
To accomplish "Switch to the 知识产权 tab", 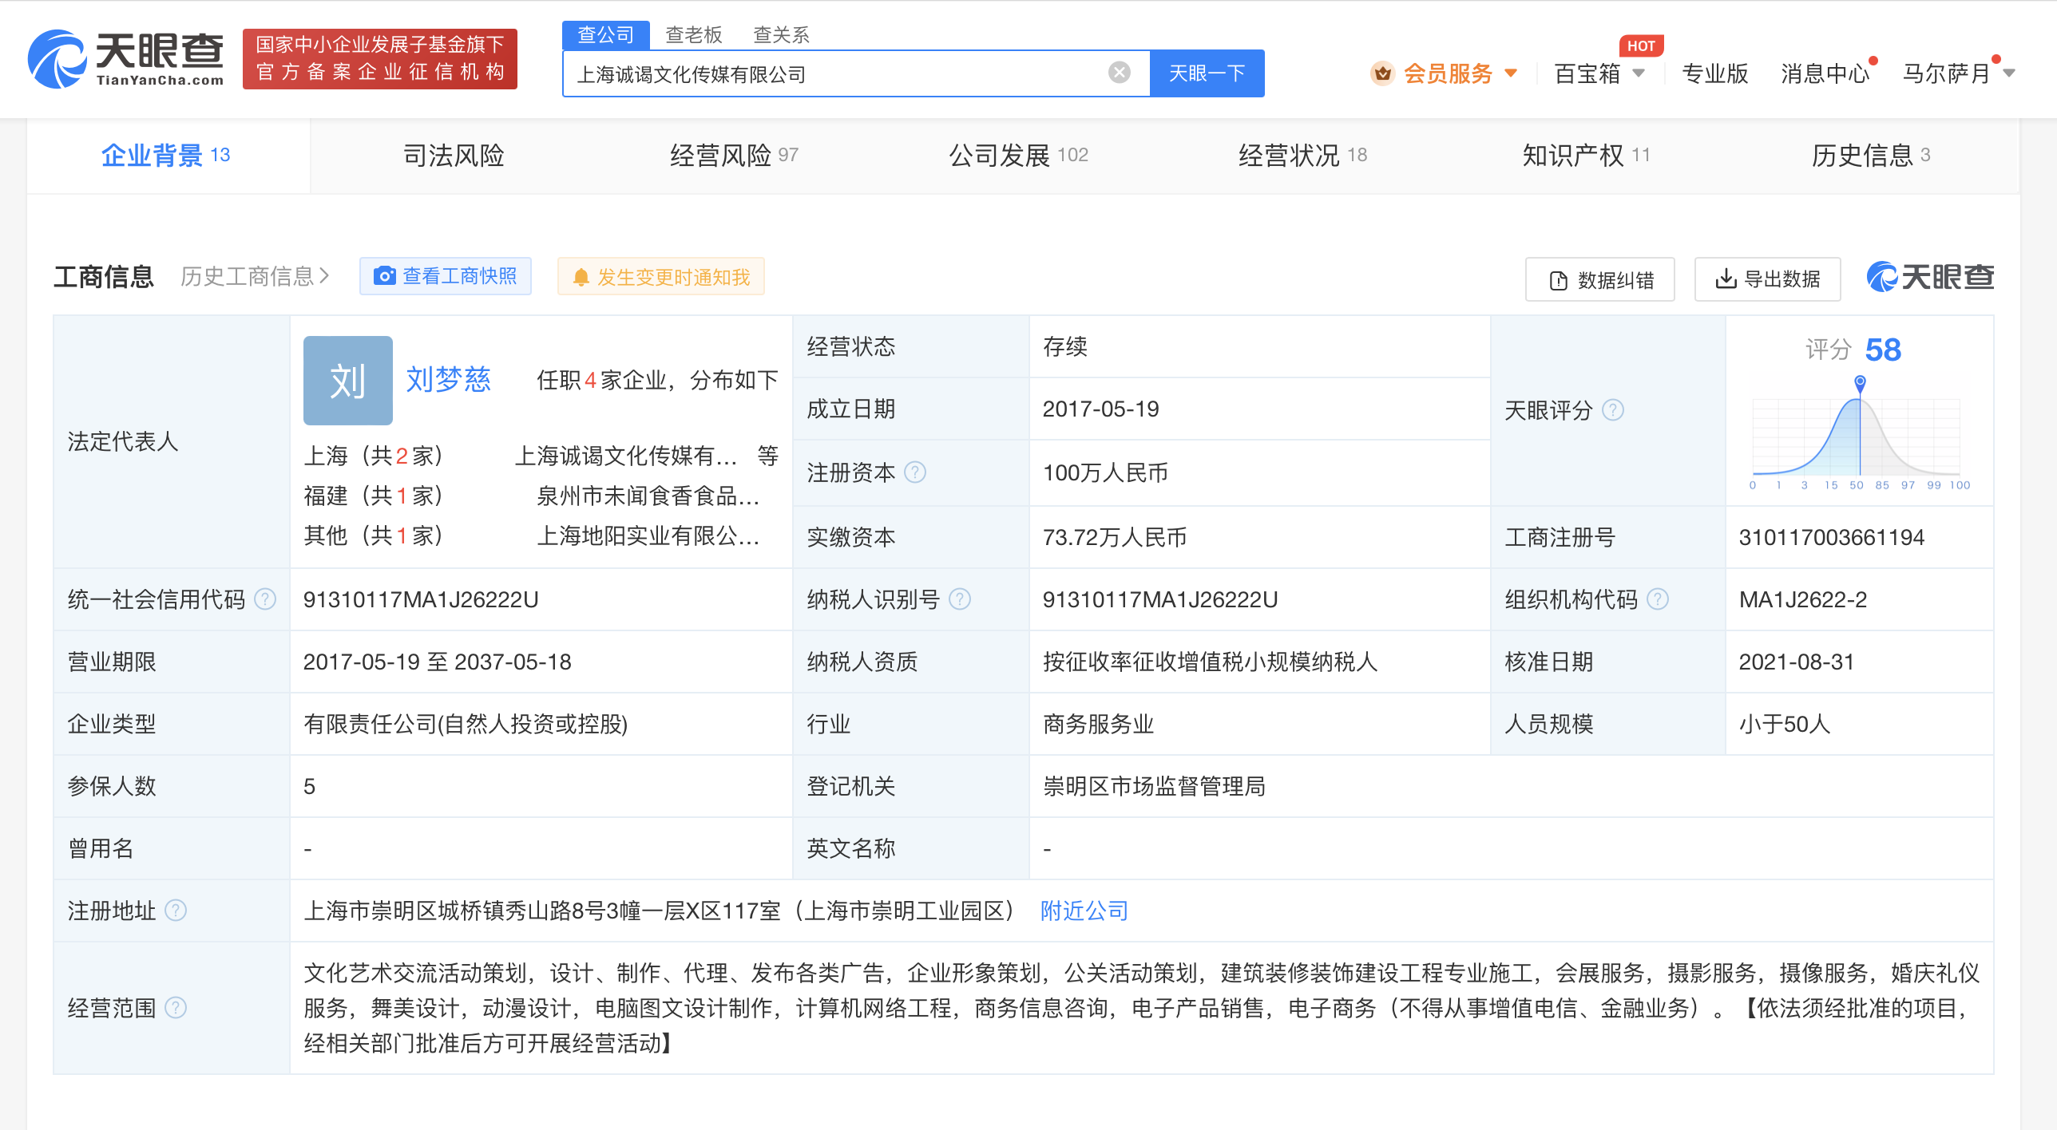I will (x=1586, y=156).
